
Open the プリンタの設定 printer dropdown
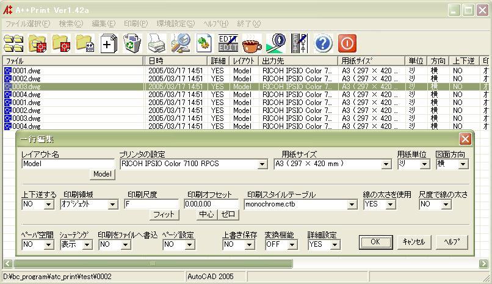(x=262, y=164)
